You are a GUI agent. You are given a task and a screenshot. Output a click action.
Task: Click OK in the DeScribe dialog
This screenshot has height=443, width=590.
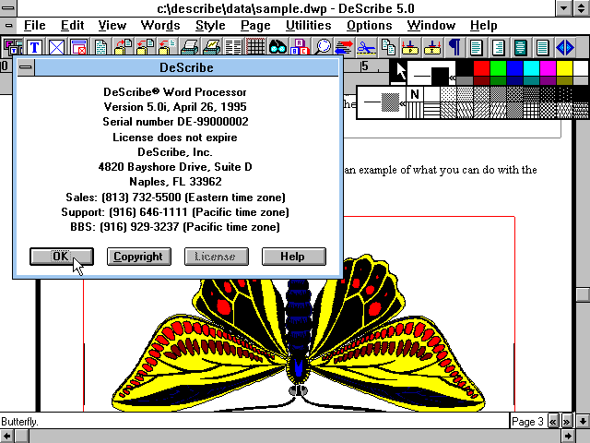[62, 257]
